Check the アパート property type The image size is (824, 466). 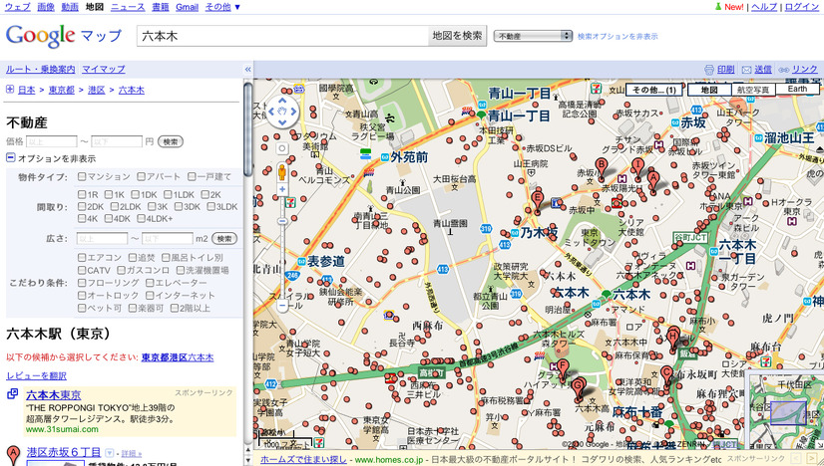141,176
